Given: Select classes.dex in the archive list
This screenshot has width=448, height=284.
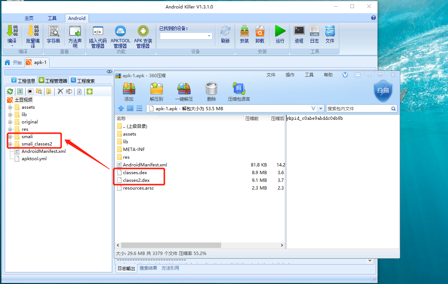Looking at the screenshot, I should tap(135, 172).
